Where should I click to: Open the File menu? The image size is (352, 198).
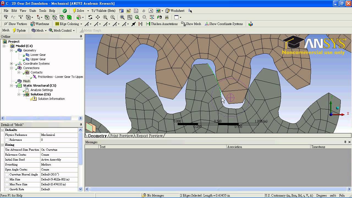[x=6, y=11]
